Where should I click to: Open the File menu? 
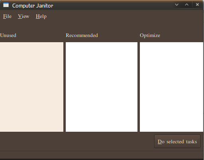[7, 16]
